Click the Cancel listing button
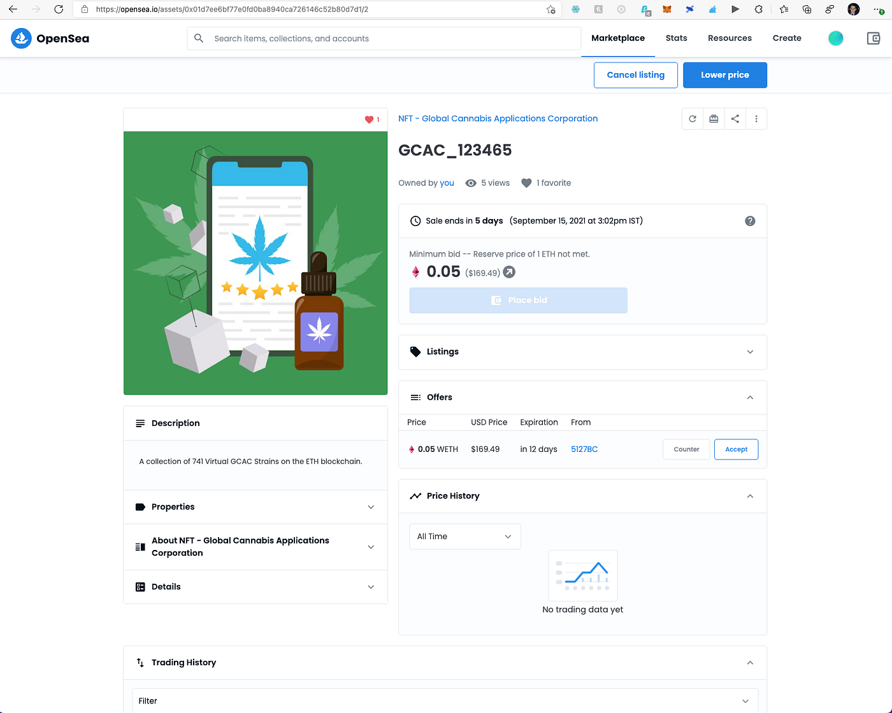This screenshot has height=713, width=892. [x=635, y=75]
